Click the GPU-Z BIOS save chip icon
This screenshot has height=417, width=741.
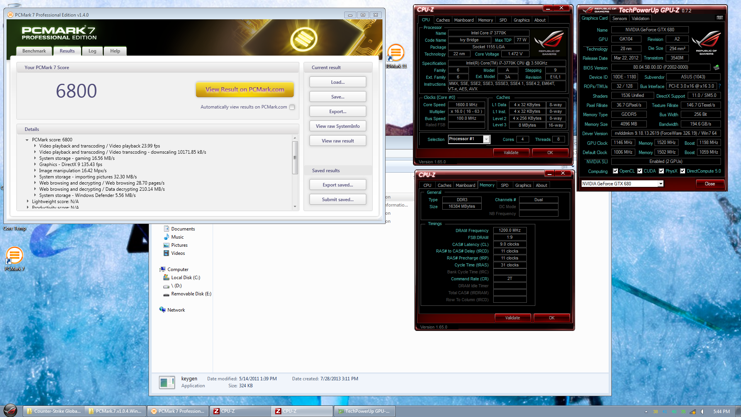tap(716, 68)
